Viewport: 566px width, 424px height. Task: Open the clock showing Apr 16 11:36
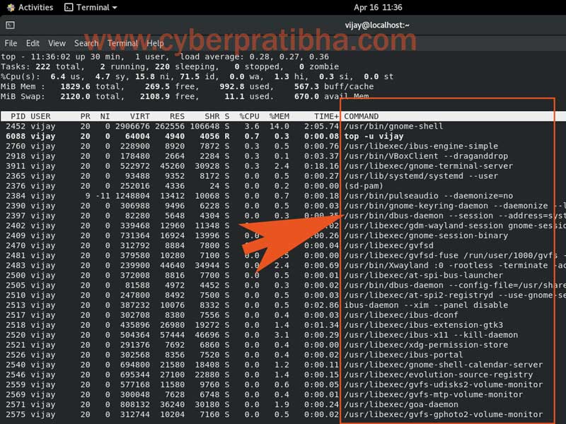[x=378, y=8]
